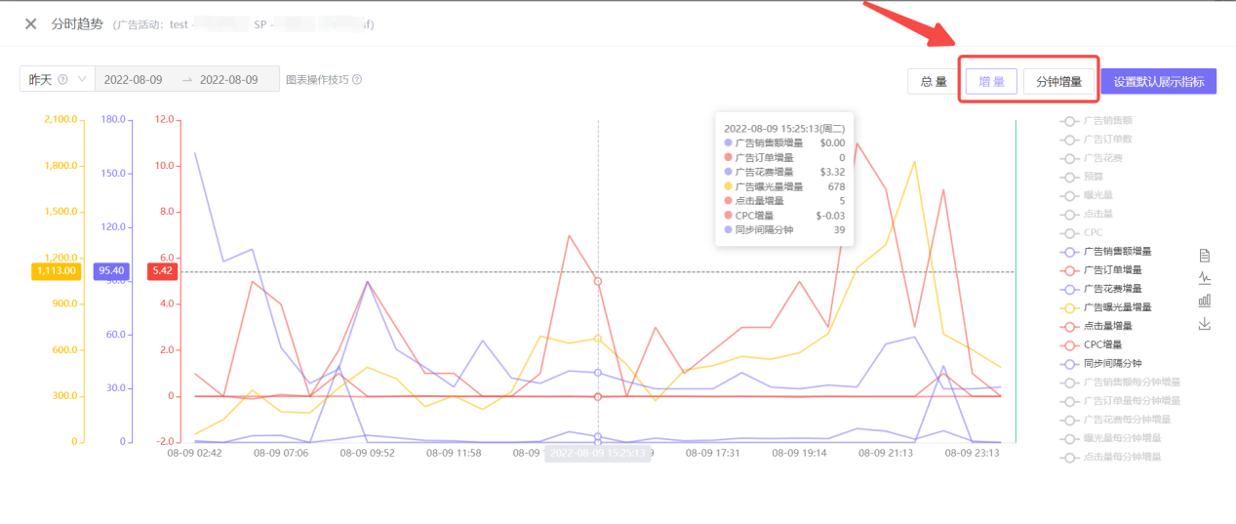The image size is (1236, 524).
Task: Click the red 5.42 axis value label
Action: (x=162, y=271)
